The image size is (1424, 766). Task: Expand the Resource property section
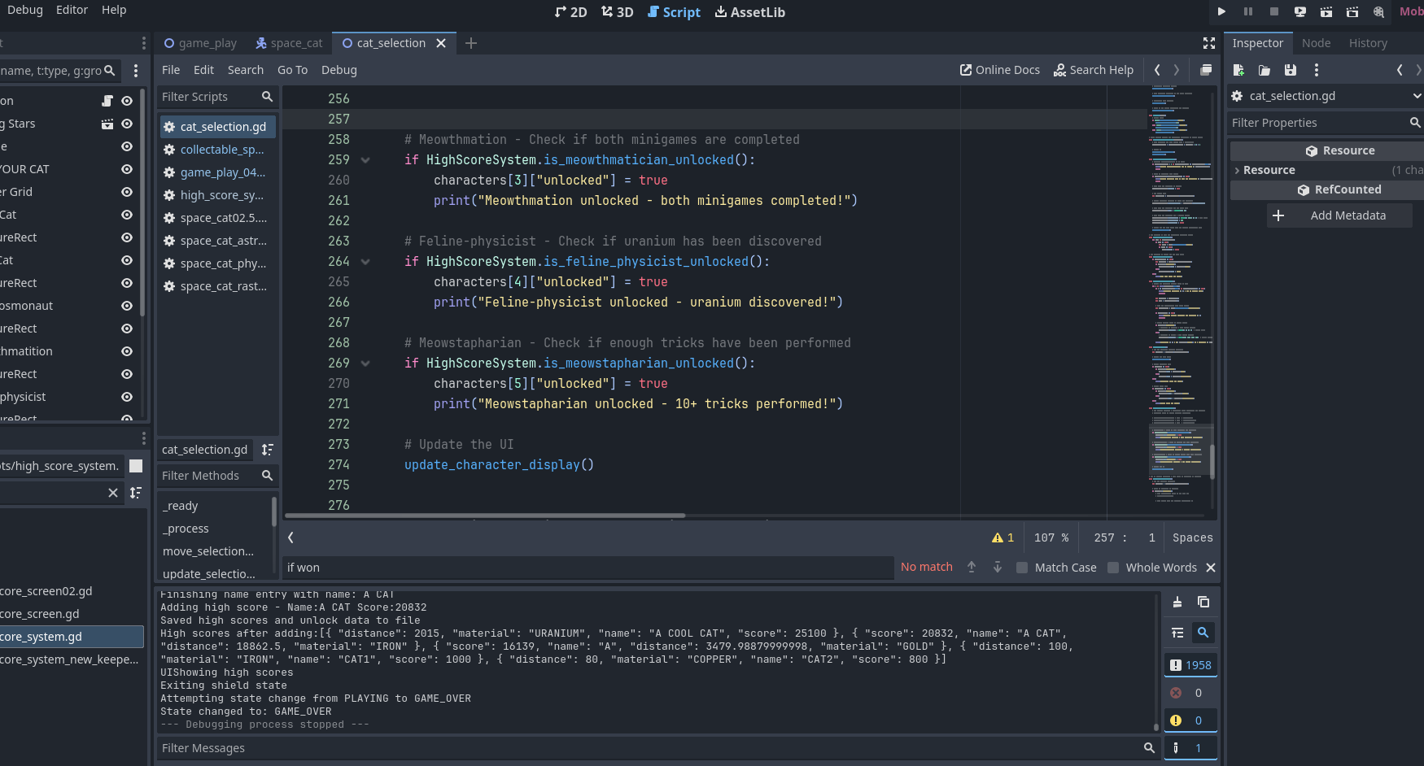pos(1238,170)
